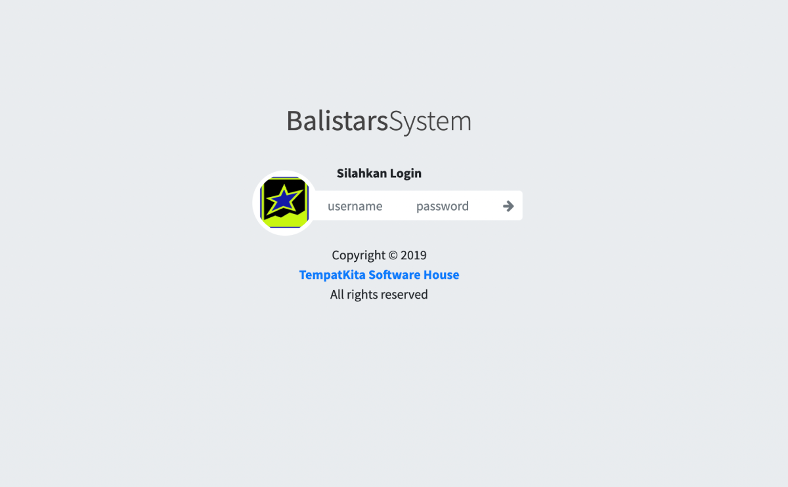This screenshot has width=788, height=487.
Task: Click the Balistars star logo avatar
Action: point(284,203)
